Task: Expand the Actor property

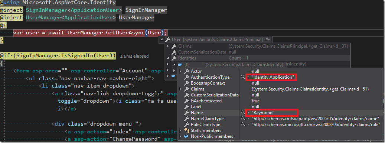Action: (x=181, y=71)
